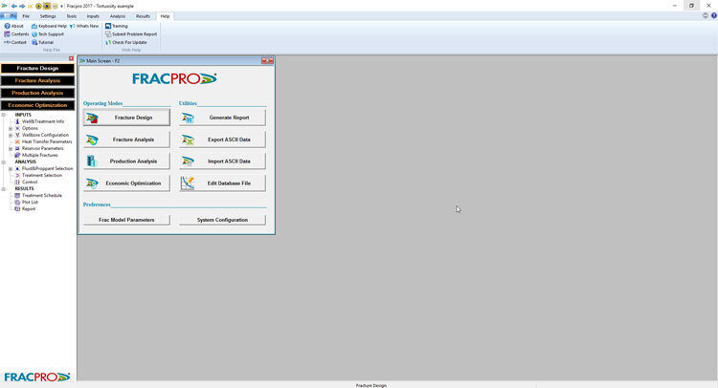Open the About help item

coord(13,26)
